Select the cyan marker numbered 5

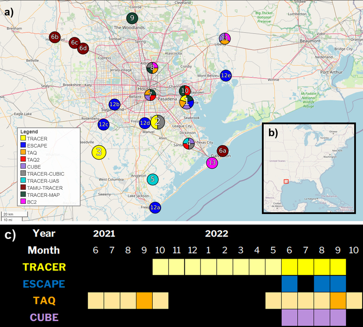pos(152,179)
